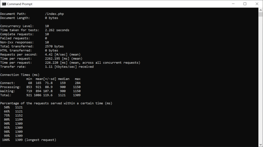The image size is (263, 147).
Task: Click the Complete requests label
Action: (x=17, y=34)
